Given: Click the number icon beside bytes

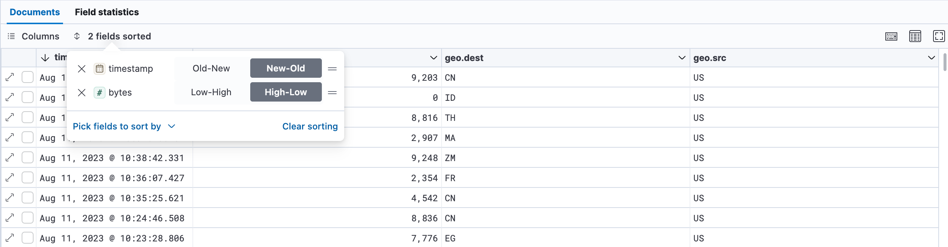Looking at the screenshot, I should (x=99, y=92).
